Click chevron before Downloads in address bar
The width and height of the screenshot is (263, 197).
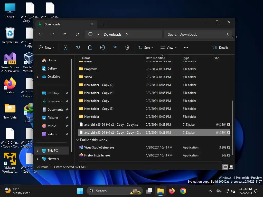coord(98,34)
